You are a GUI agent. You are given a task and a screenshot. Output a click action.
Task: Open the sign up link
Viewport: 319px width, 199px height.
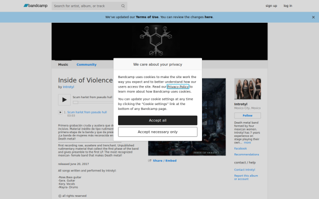(x=271, y=6)
